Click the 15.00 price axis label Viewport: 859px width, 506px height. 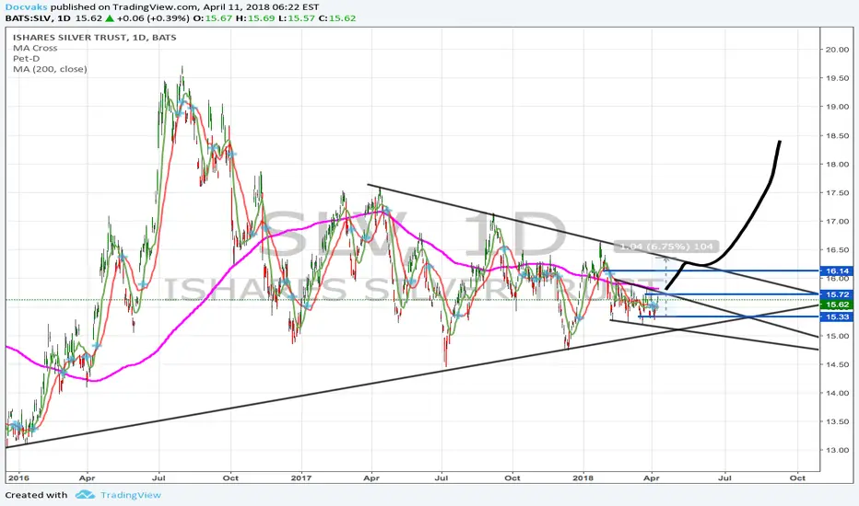[x=837, y=336]
